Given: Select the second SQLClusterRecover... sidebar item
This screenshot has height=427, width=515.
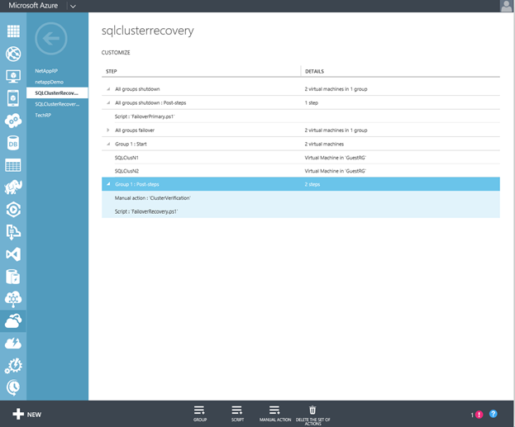Looking at the screenshot, I should (x=57, y=104).
